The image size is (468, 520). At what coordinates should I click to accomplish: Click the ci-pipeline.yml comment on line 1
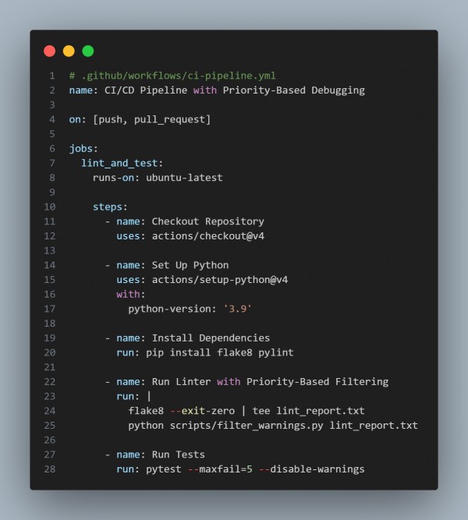click(172, 76)
